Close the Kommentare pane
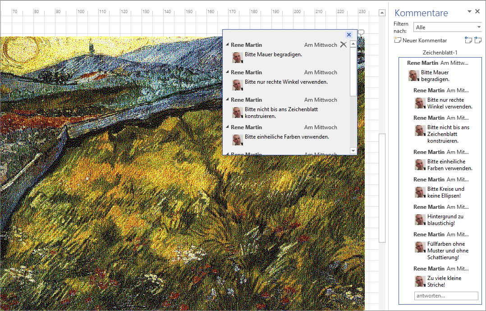The width and height of the screenshot is (486, 311). pyautogui.click(x=477, y=11)
